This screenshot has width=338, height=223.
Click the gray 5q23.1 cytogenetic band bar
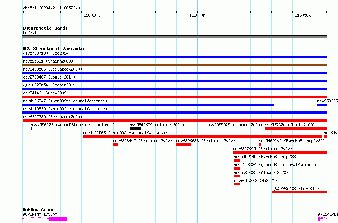pos(175,37)
